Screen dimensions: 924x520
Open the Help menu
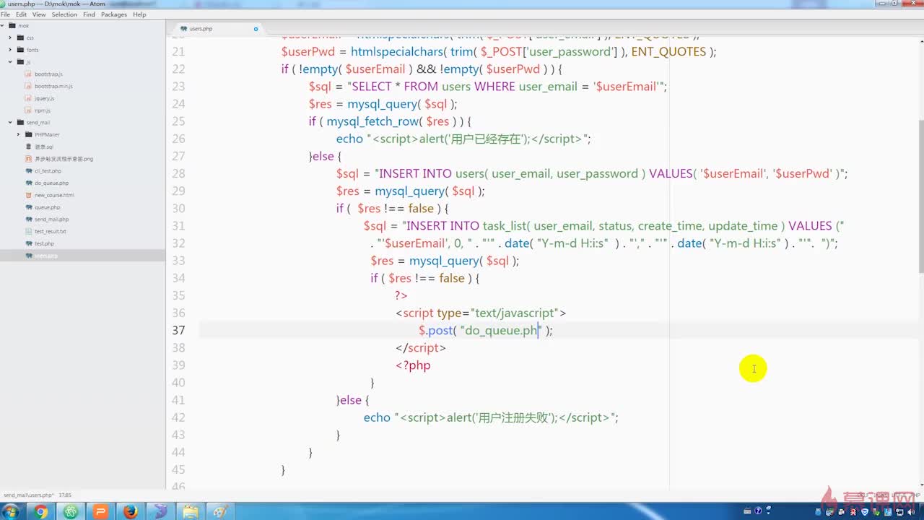139,14
